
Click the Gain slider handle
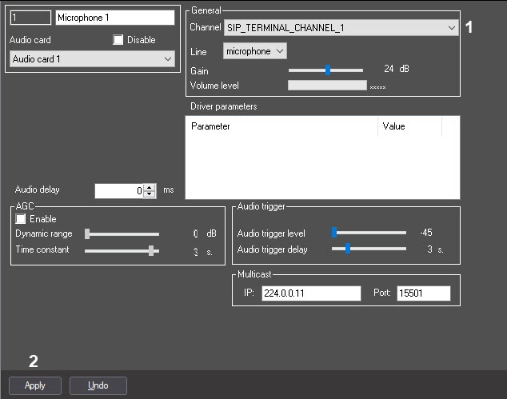(328, 70)
